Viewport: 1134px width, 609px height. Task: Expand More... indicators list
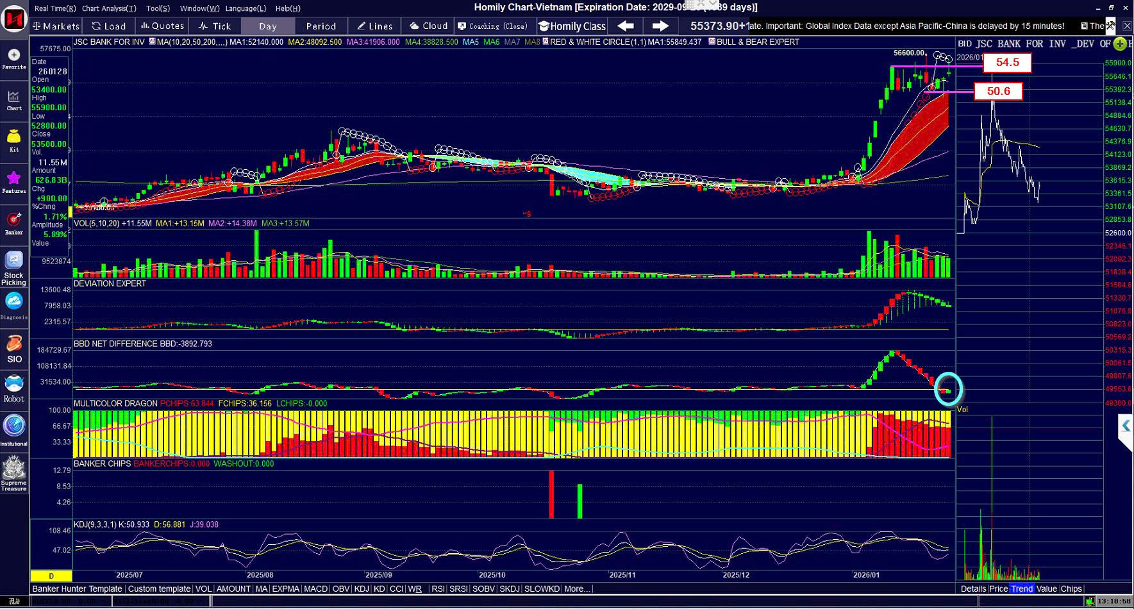coord(577,588)
